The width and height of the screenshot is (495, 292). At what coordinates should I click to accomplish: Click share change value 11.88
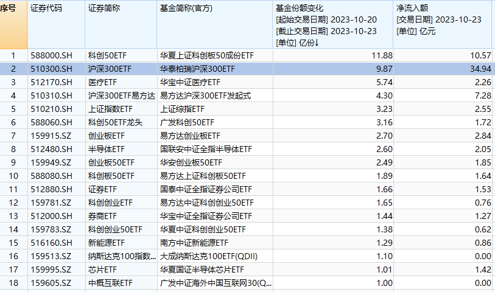pyautogui.click(x=382, y=55)
